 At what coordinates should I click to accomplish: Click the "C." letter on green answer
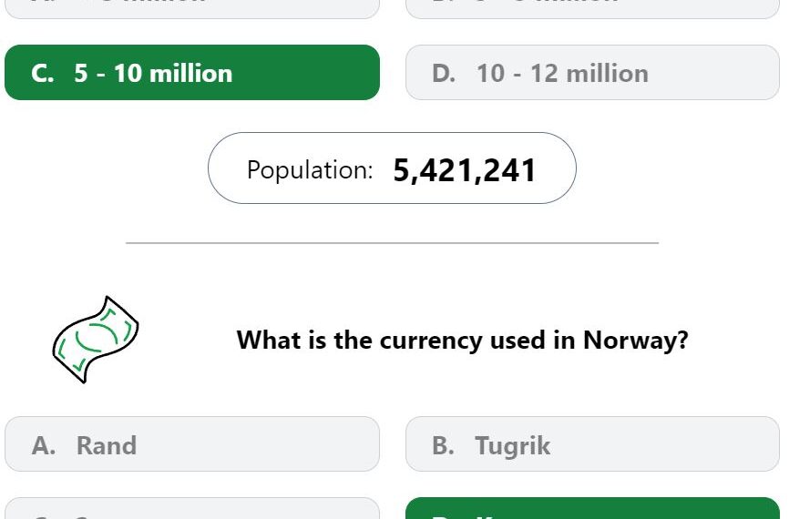pos(42,74)
